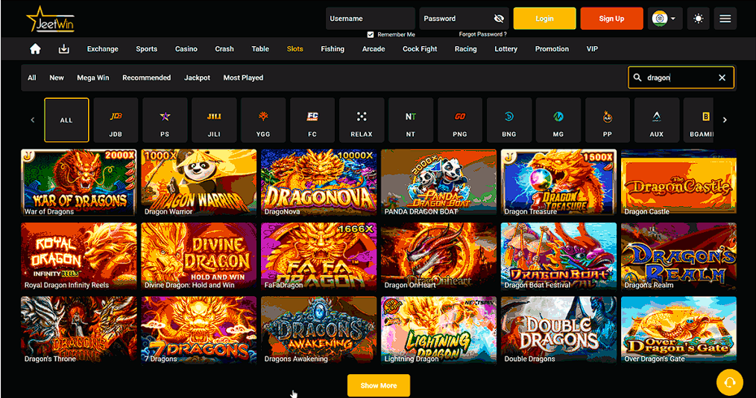
Task: Open Forgot Password link
Action: coord(482,35)
